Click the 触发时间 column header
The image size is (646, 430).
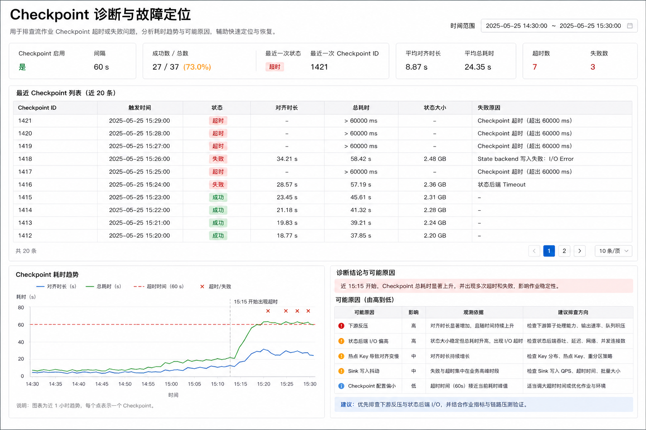pyautogui.click(x=140, y=108)
